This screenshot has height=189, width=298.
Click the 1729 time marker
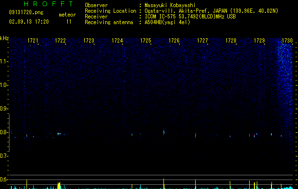(x=259, y=41)
